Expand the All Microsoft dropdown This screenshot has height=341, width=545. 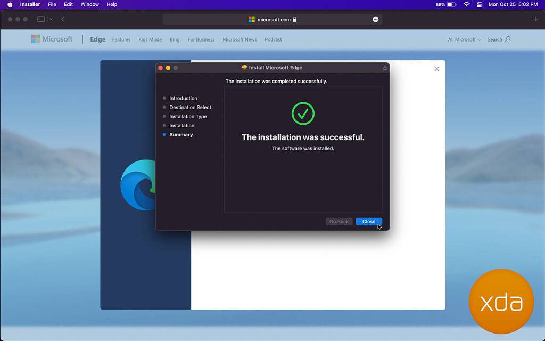click(x=464, y=39)
